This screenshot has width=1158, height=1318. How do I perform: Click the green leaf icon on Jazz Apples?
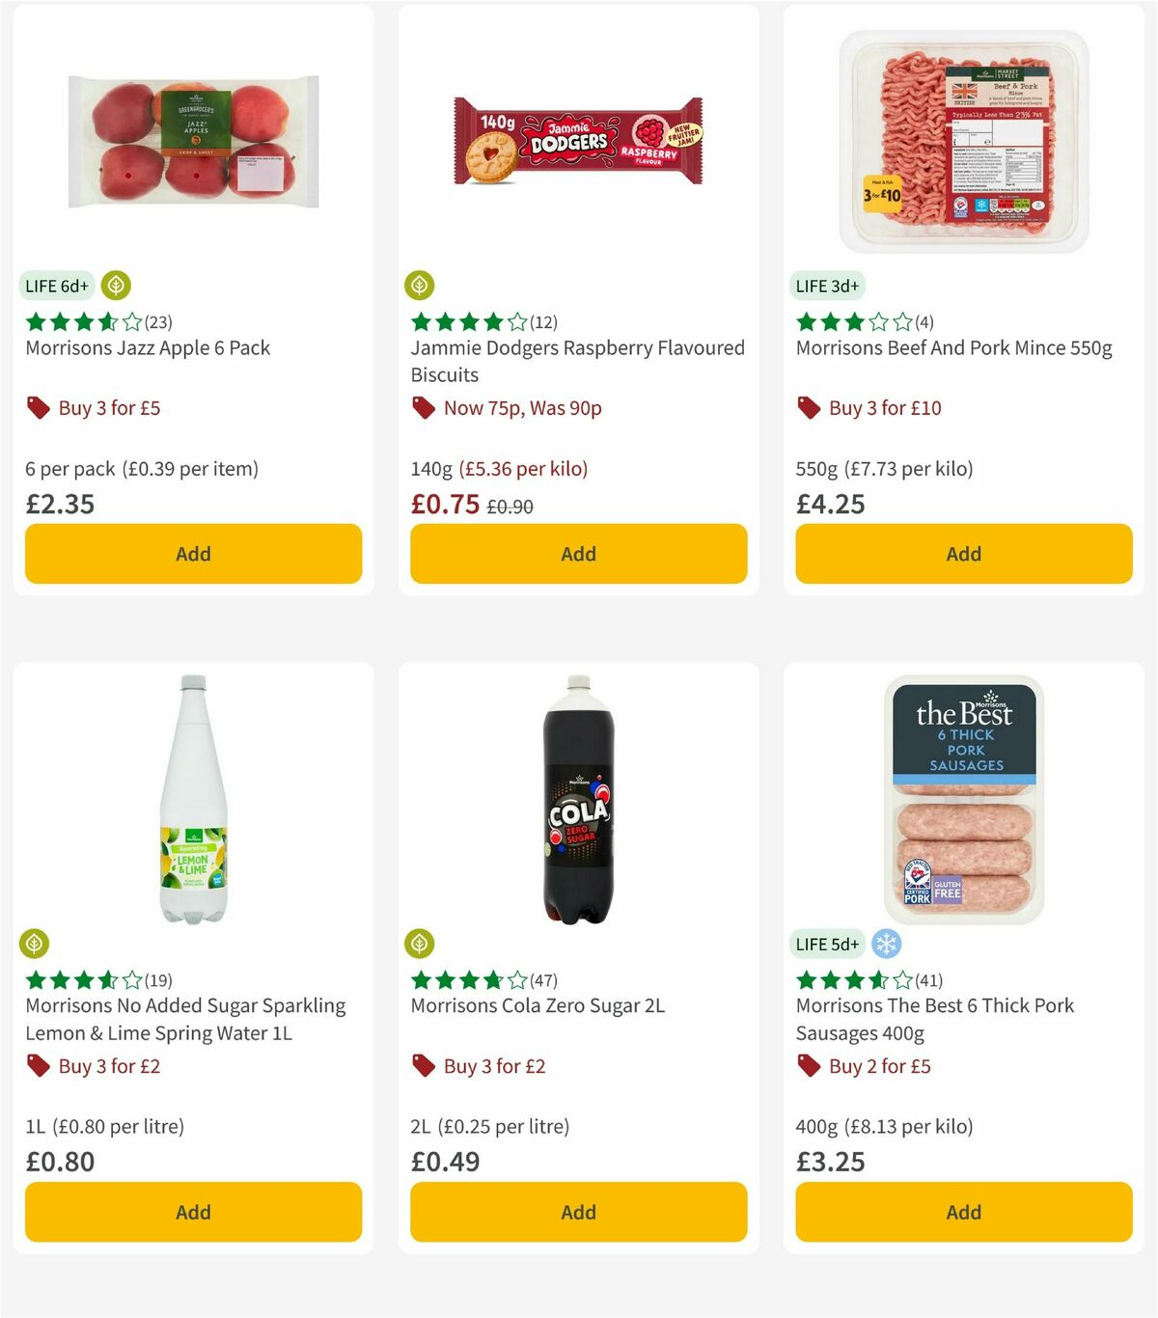[116, 286]
